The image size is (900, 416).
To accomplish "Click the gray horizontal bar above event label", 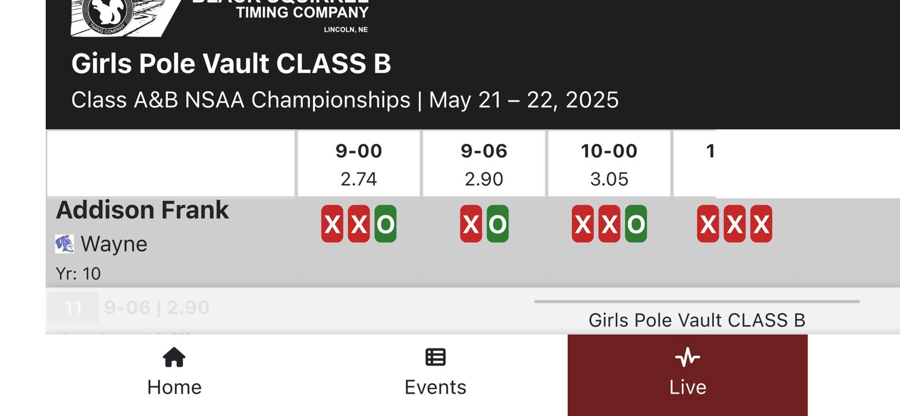I will pos(697,301).
